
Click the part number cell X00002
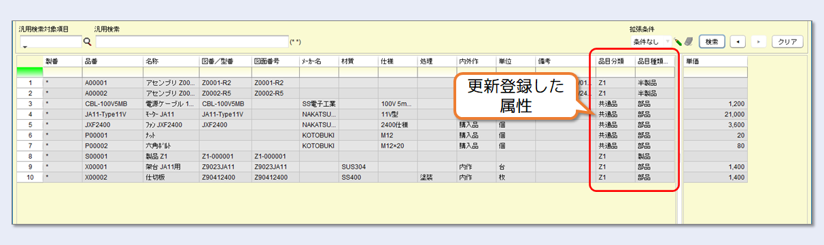112,178
